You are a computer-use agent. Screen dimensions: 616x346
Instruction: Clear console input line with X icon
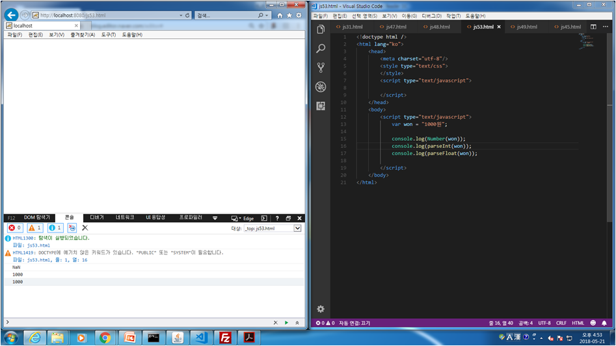coord(275,323)
